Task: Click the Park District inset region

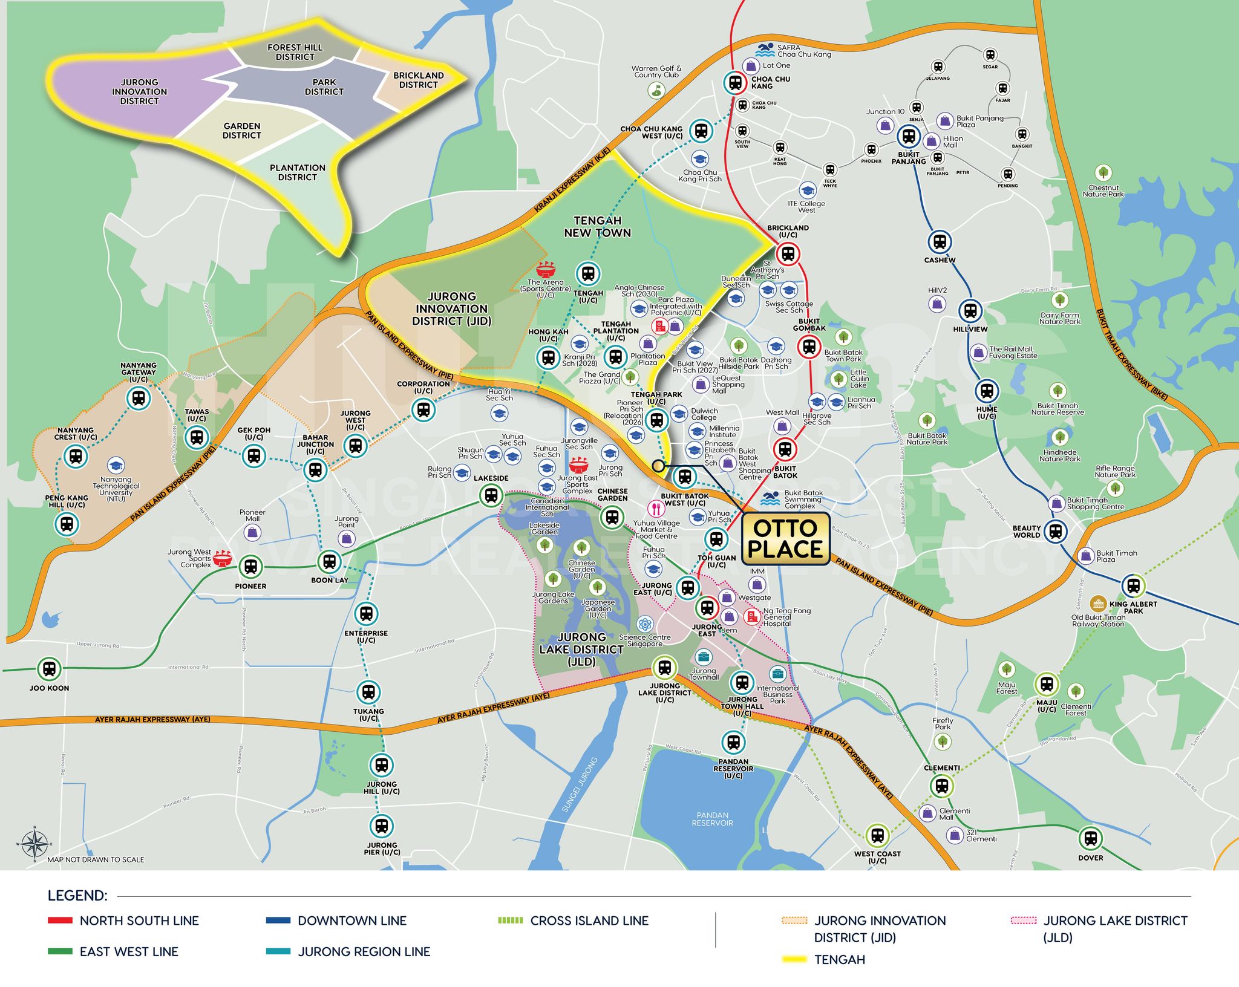Action: point(315,97)
